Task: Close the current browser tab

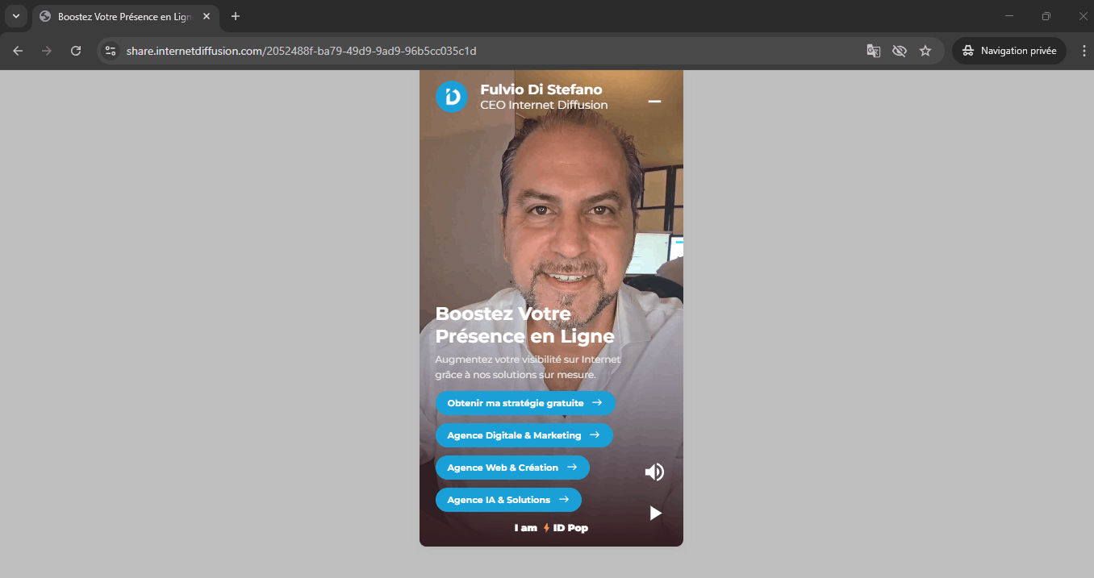Action: 207,16
